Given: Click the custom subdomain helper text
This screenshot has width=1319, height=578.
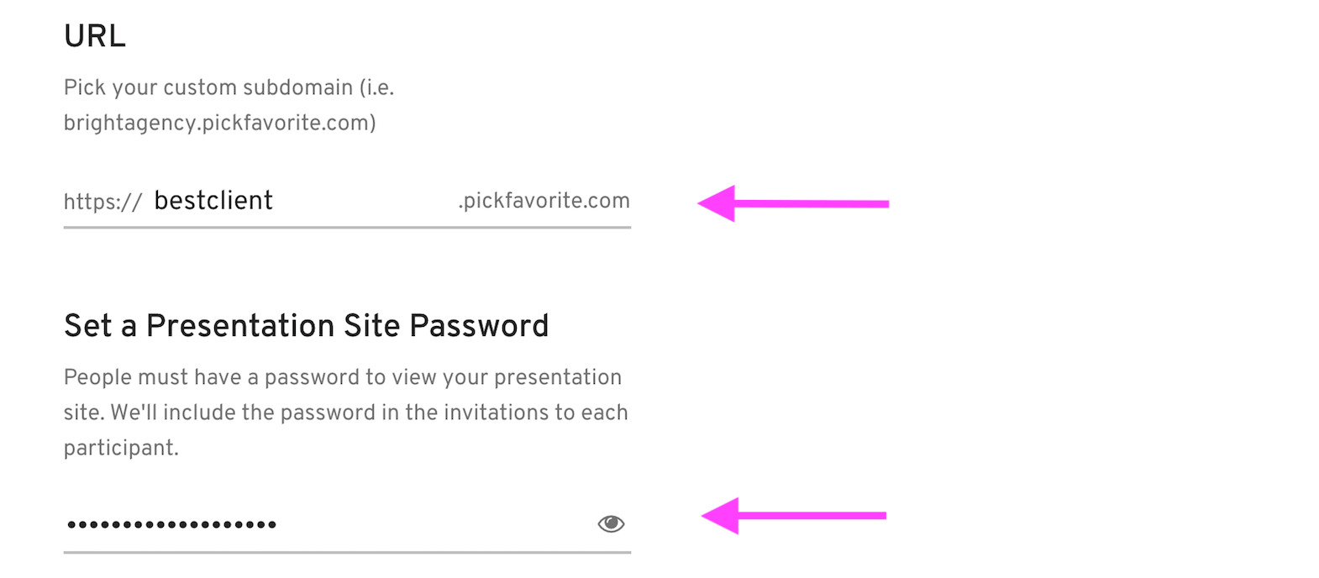Looking at the screenshot, I should tap(229, 87).
